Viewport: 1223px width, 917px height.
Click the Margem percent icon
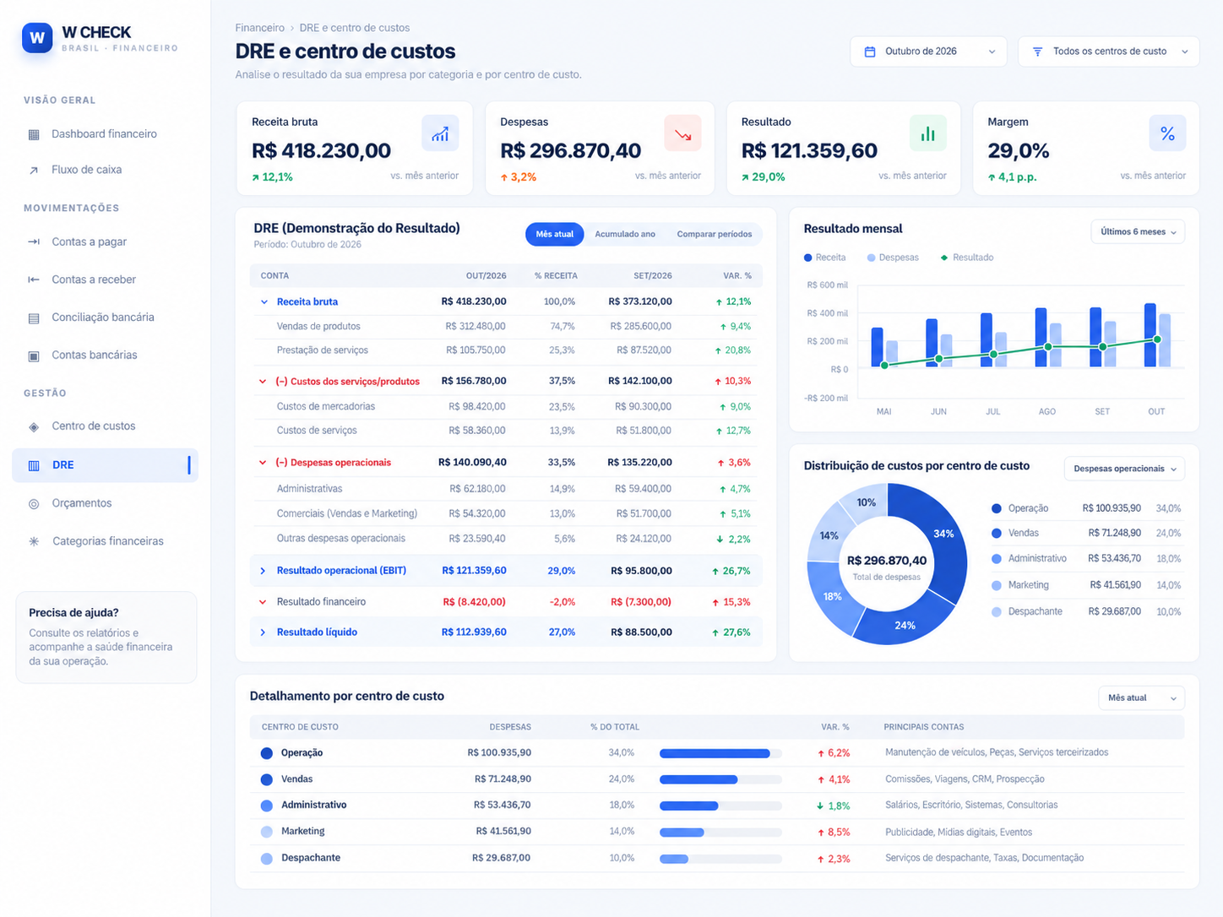(1167, 133)
